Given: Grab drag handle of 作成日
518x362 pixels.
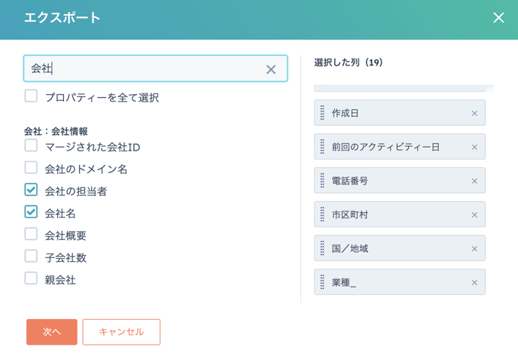Looking at the screenshot, I should pyautogui.click(x=322, y=113).
